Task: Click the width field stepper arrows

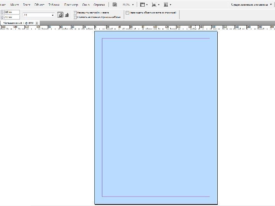Action: pos(2,12)
